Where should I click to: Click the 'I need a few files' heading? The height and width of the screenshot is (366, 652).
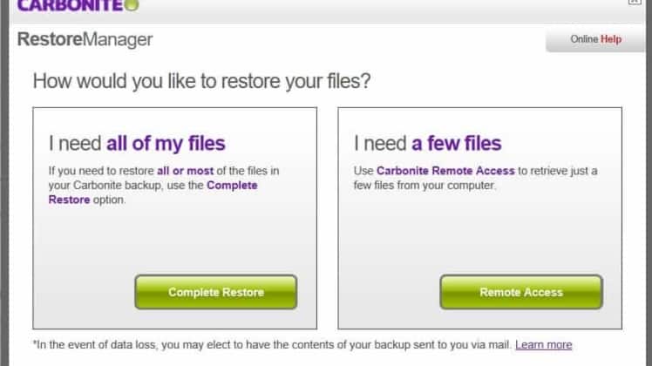pos(427,144)
